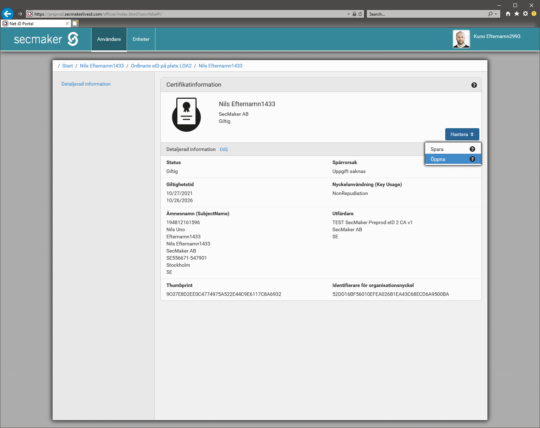The image size is (540, 428).
Task: Open browser tools gear icon
Action: tap(525, 14)
